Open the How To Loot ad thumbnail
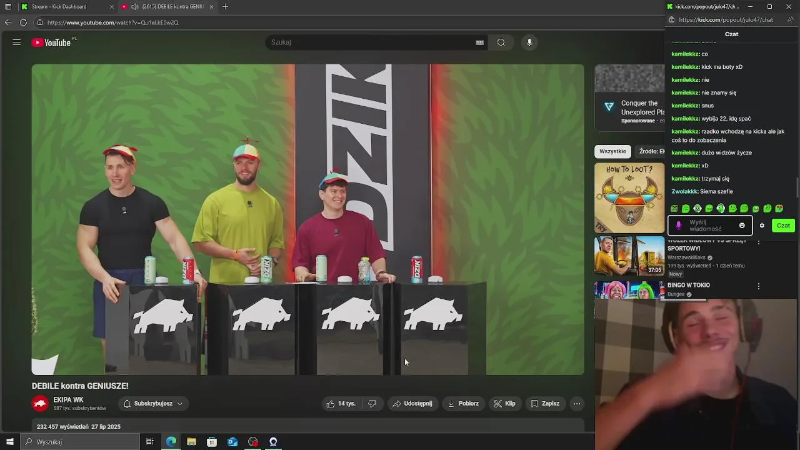This screenshot has height=450, width=800. [629, 197]
